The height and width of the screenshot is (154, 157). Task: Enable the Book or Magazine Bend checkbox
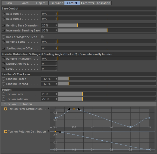tap(42, 37)
